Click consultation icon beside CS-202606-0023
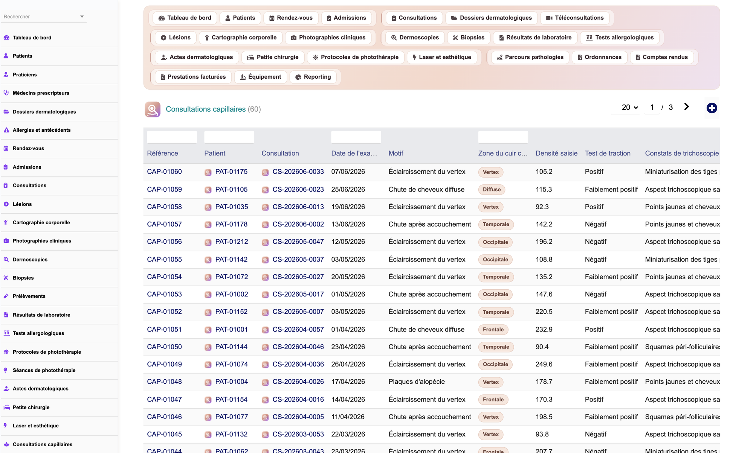This screenshot has width=733, height=453. 265,190
